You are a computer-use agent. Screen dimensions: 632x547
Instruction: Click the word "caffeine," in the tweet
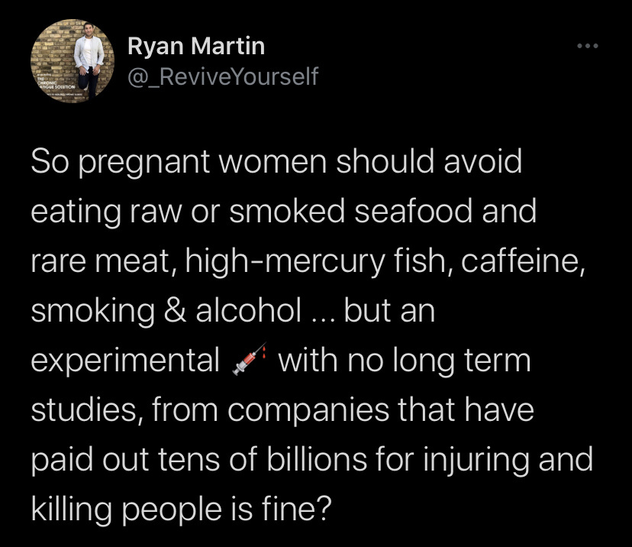click(x=523, y=261)
